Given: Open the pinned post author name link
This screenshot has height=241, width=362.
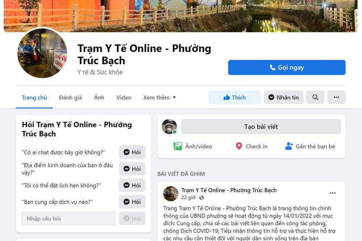Looking at the screenshot, I should click(x=229, y=190).
